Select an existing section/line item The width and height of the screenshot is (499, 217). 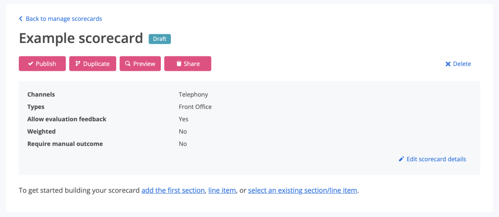pos(302,190)
